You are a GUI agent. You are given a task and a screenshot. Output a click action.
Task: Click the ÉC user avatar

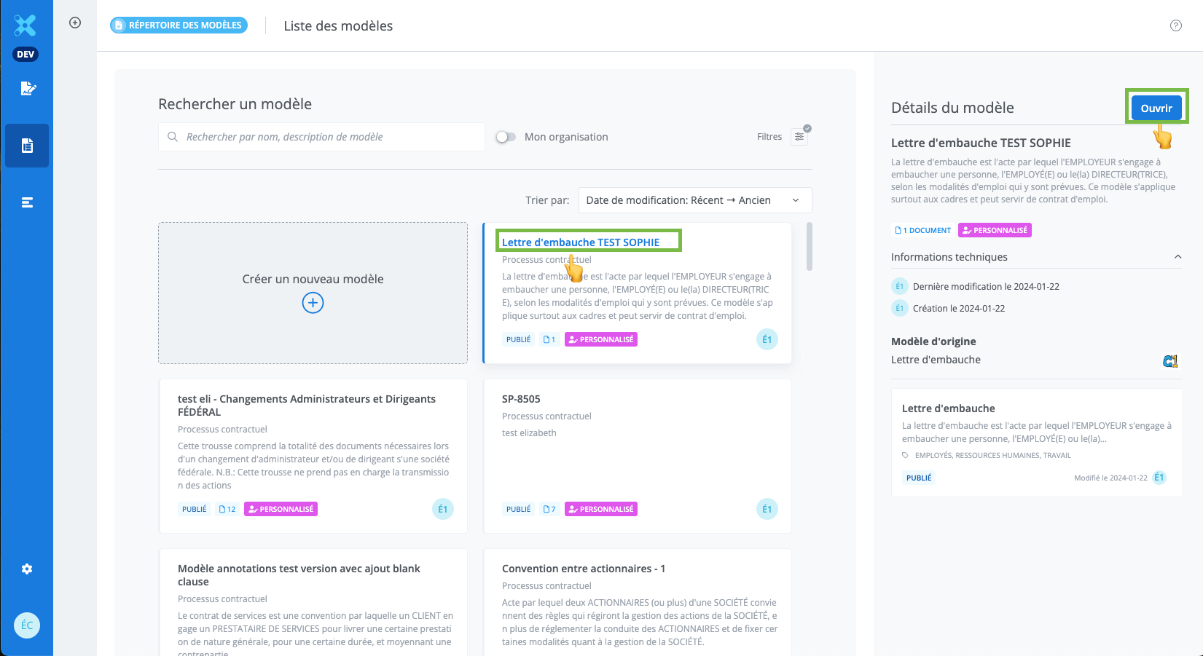[27, 625]
